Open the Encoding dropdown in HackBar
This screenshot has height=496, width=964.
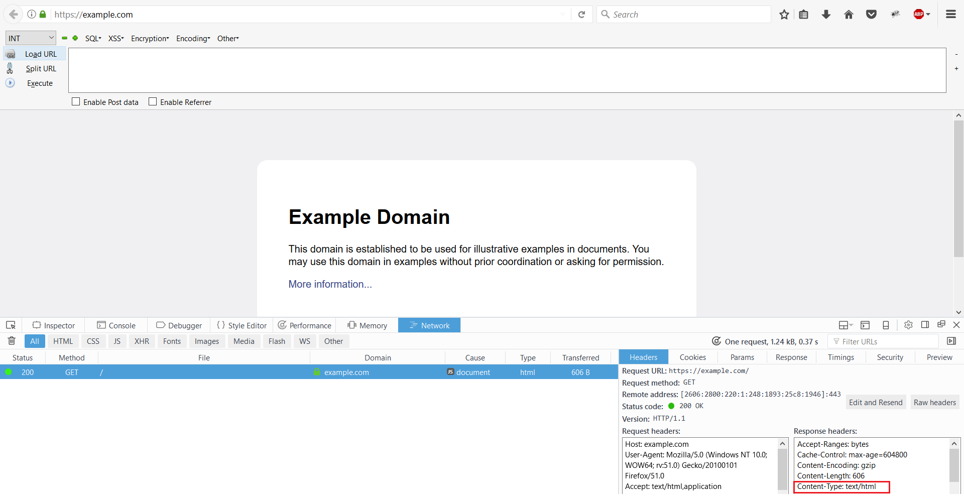click(x=193, y=38)
